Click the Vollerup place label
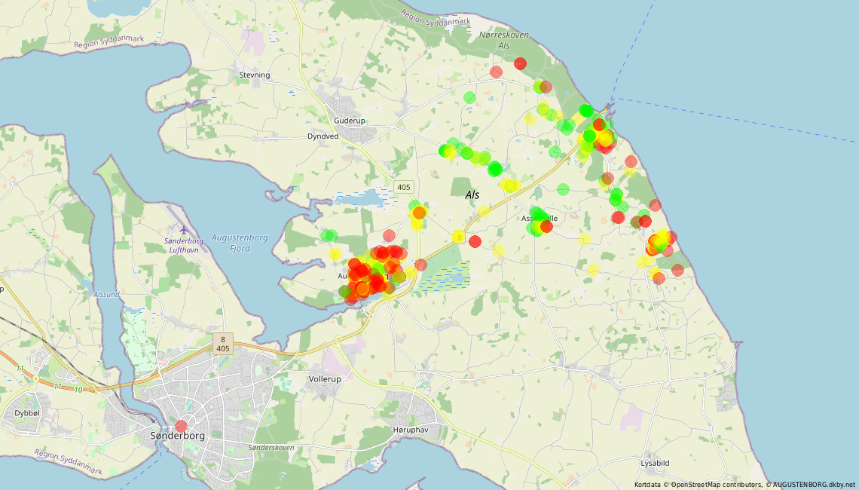859x490 pixels. (x=325, y=378)
